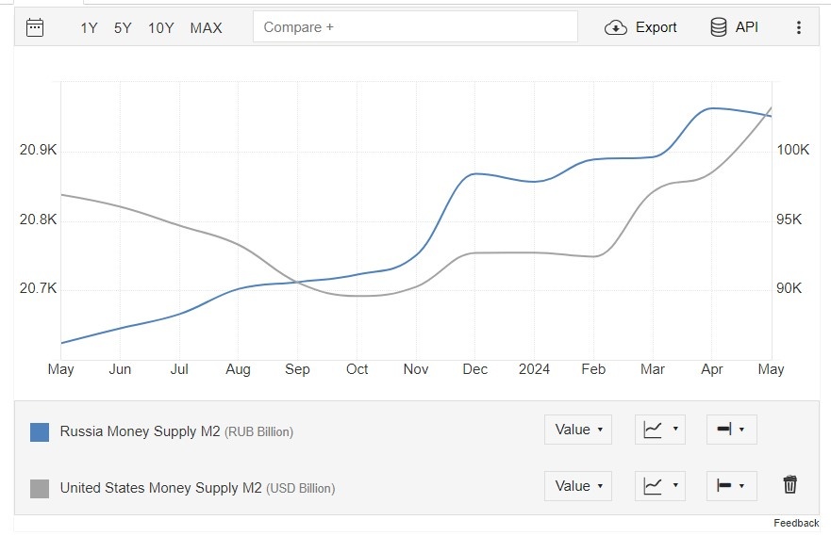Click the Export download cloud icon
This screenshot has width=831, height=536.
click(x=616, y=27)
